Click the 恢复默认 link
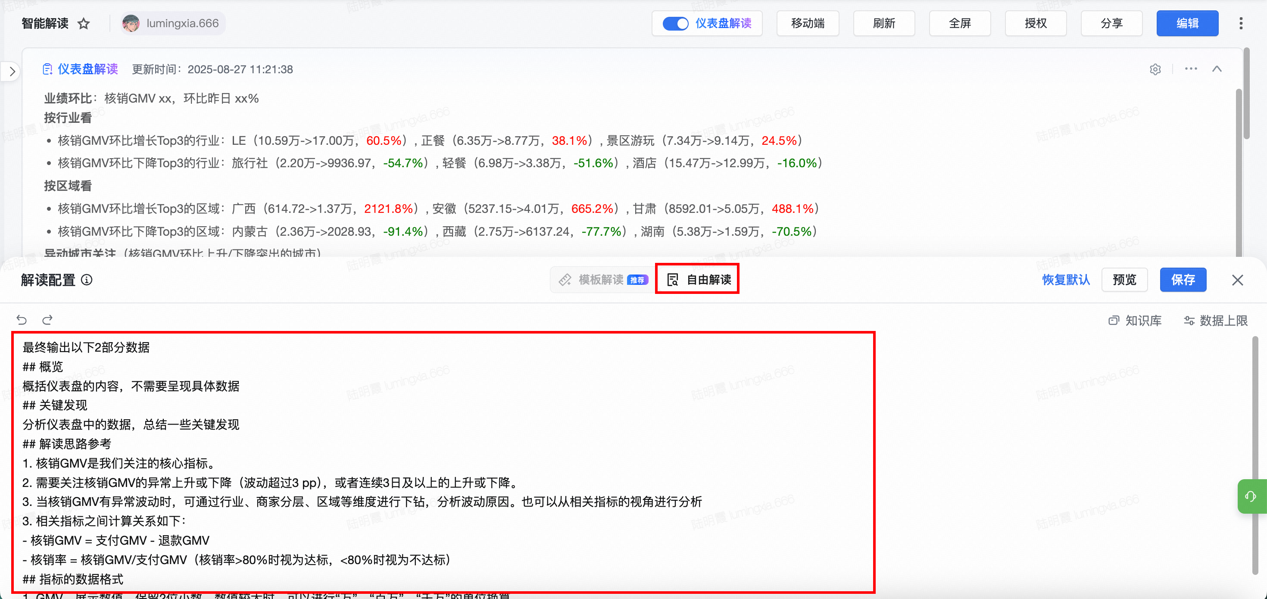 tap(1066, 280)
